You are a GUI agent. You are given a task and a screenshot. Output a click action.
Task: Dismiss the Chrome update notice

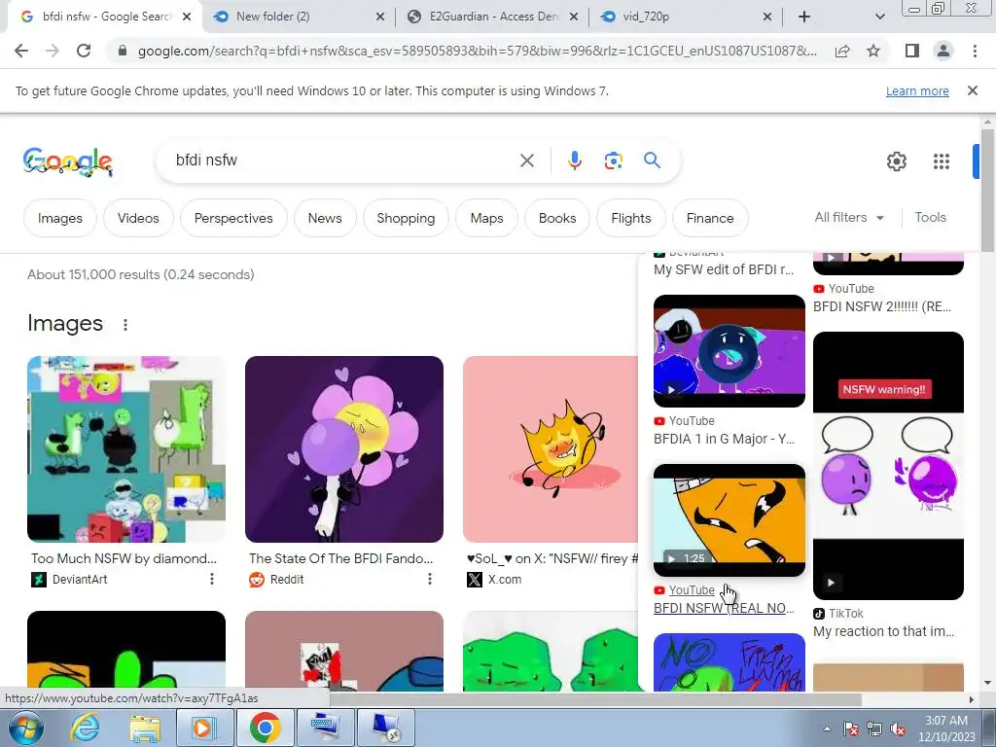972,90
